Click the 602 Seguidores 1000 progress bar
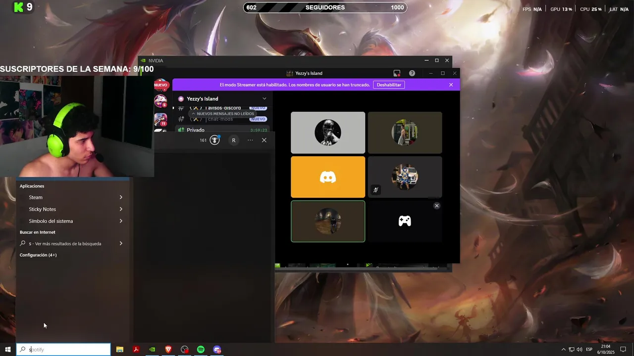The width and height of the screenshot is (634, 356). click(x=325, y=7)
